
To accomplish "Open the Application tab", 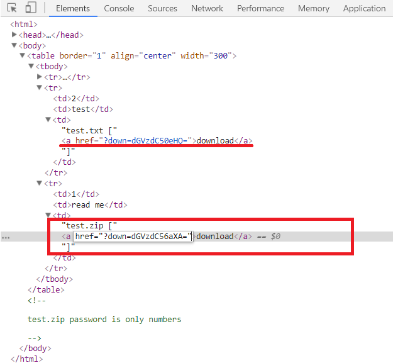I will (x=365, y=8).
